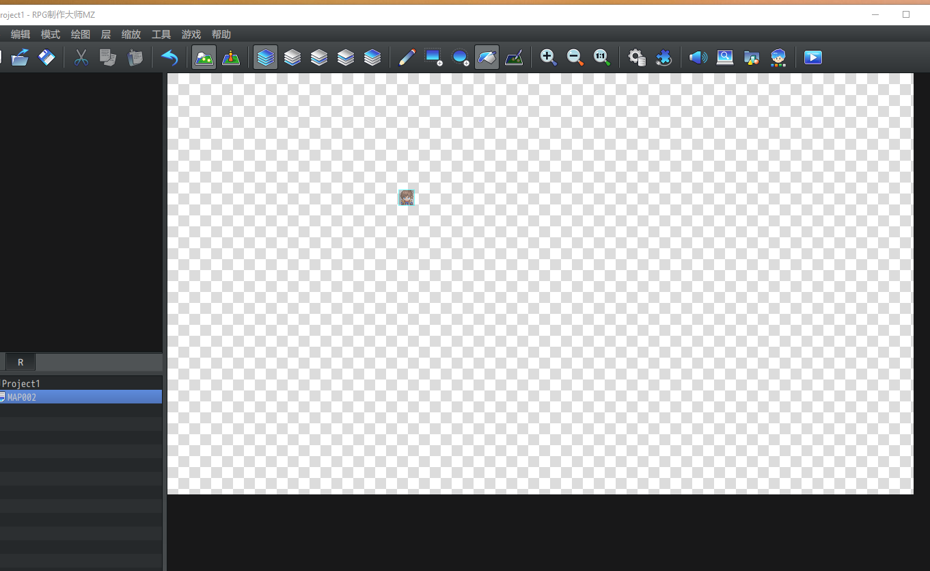Copy using the stacked pages icon

point(108,57)
